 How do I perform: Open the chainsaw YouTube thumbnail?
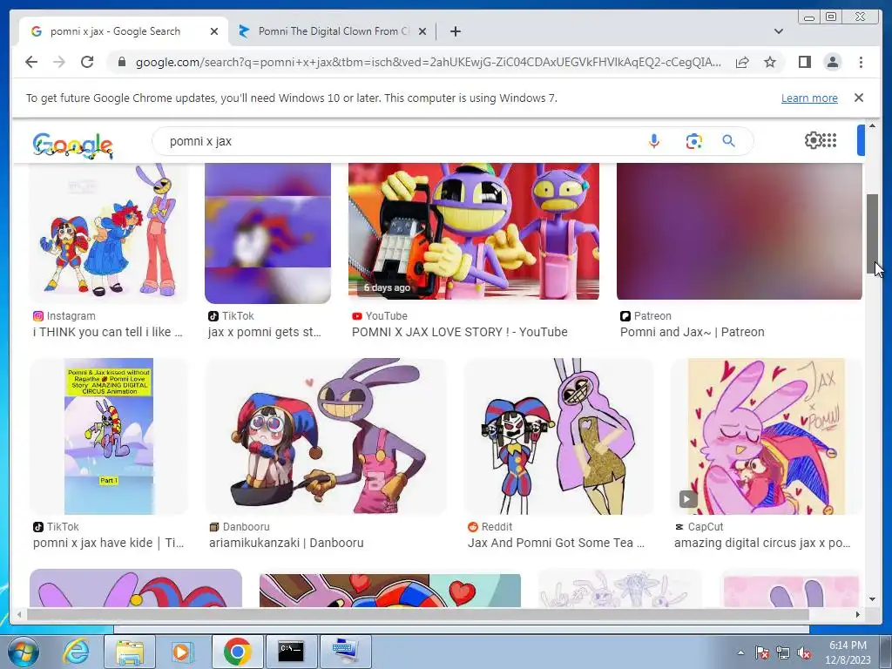pyautogui.click(x=473, y=231)
